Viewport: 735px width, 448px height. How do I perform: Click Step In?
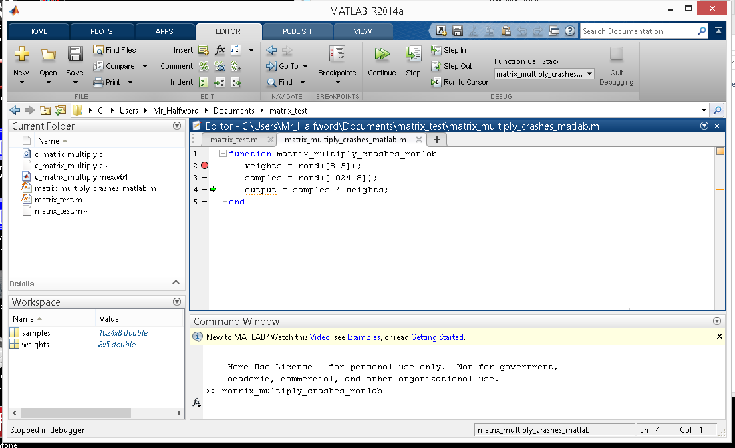click(x=448, y=50)
